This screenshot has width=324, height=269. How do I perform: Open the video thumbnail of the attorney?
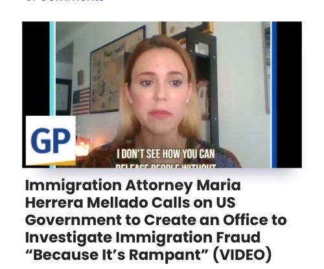click(x=162, y=94)
